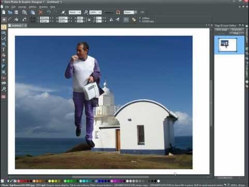Click the flip vertically icon on InfoBar
The width and height of the screenshot is (249, 187).
tap(117, 19)
